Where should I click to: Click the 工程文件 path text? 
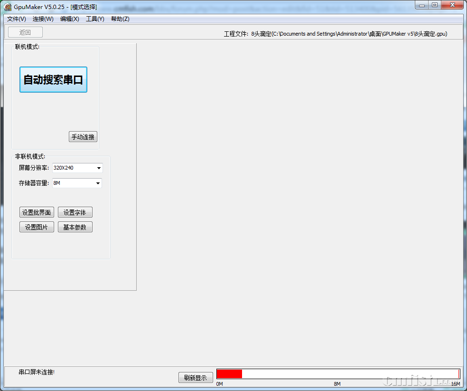click(x=336, y=34)
